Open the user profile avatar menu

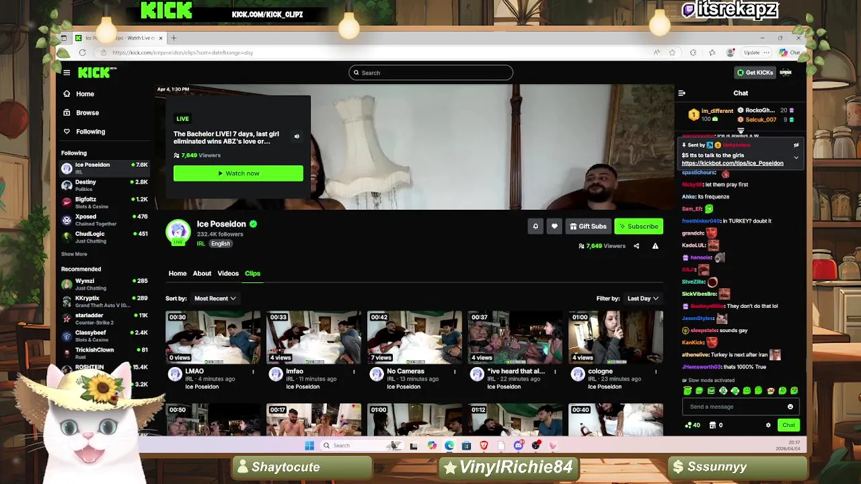[x=786, y=73]
